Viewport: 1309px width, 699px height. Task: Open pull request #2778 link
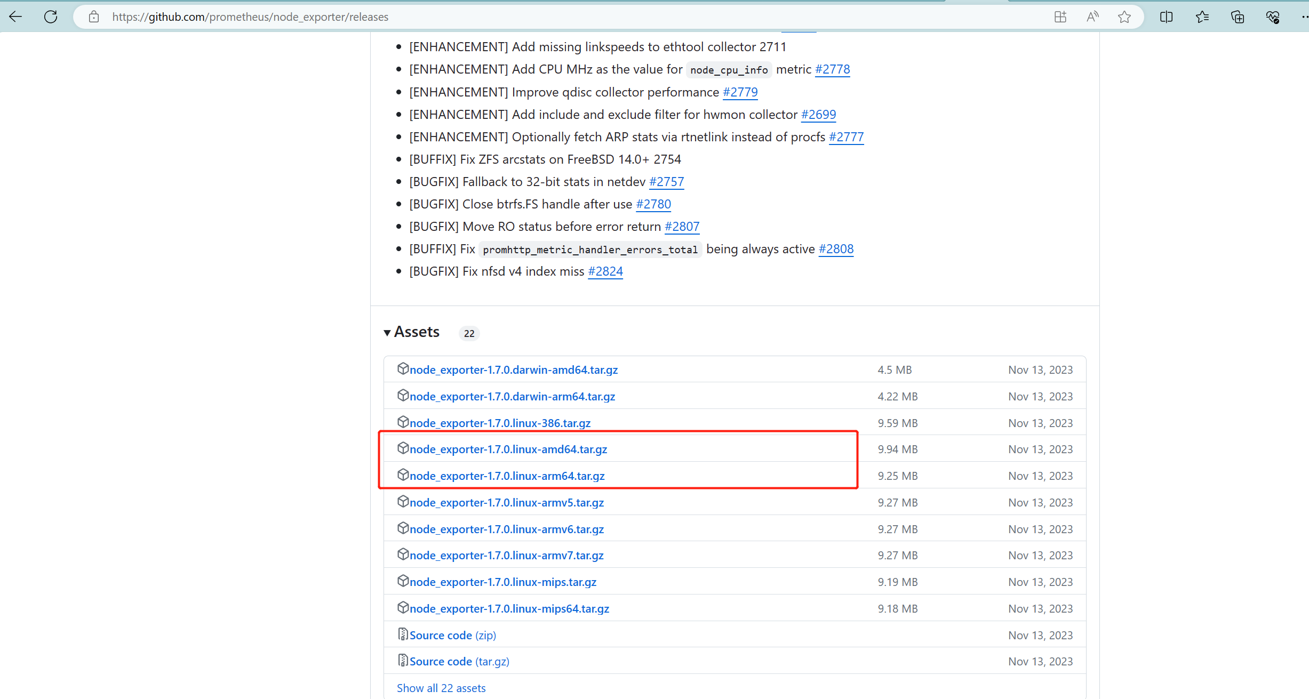pos(832,69)
